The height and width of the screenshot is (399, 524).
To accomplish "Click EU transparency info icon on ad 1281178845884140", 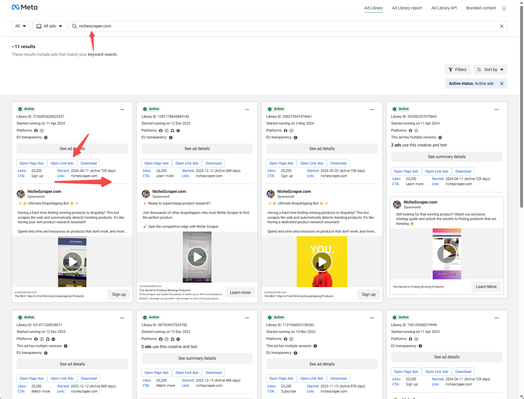I will [171, 138].
